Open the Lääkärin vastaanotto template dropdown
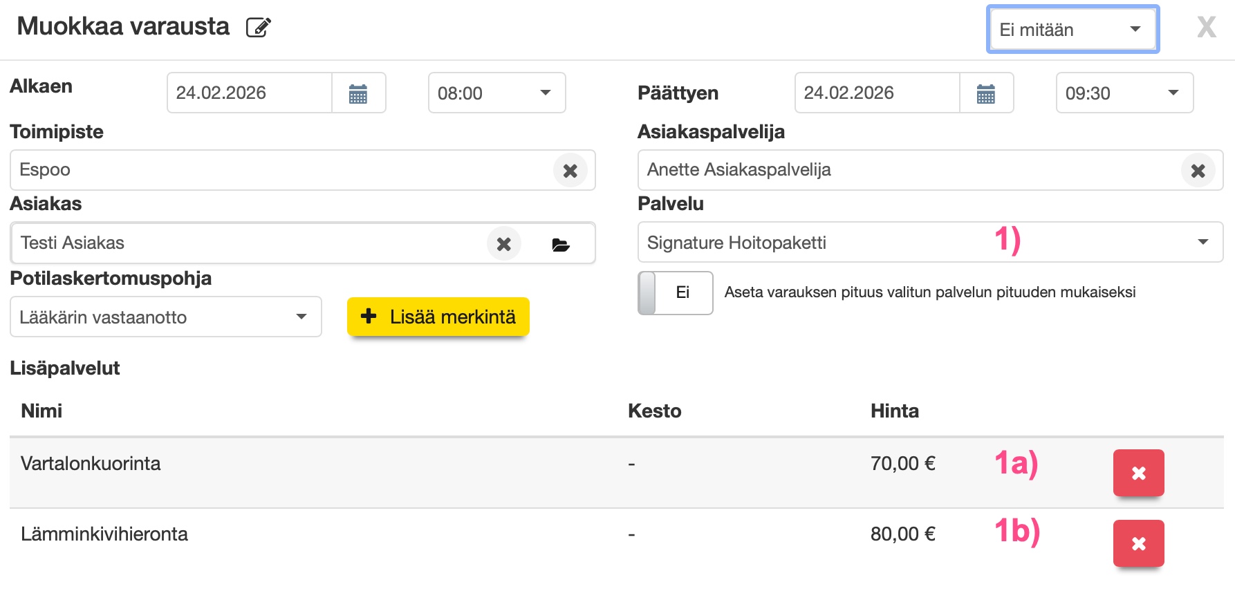Screen dimensions: 1235x600 coord(165,317)
